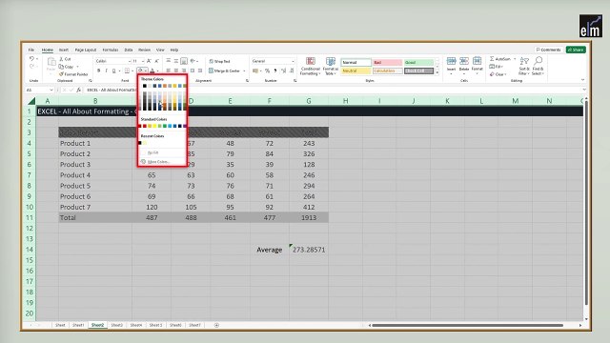Toggle Bold formatting
This screenshot has height=343, width=610.
(x=99, y=71)
